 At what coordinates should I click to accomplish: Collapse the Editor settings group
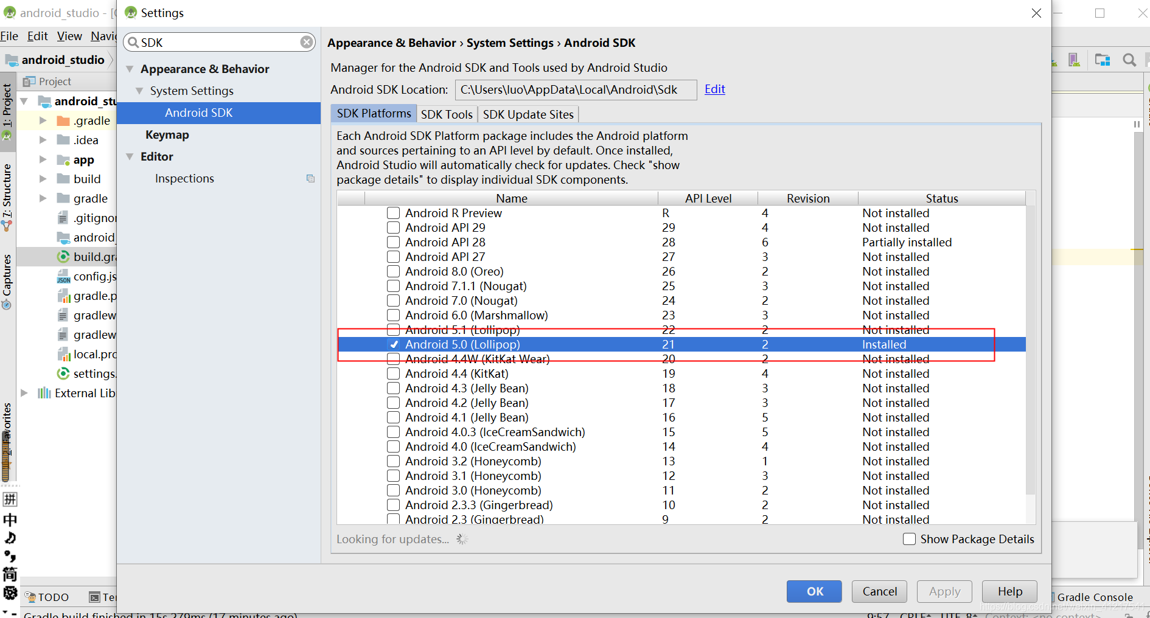pyautogui.click(x=130, y=157)
